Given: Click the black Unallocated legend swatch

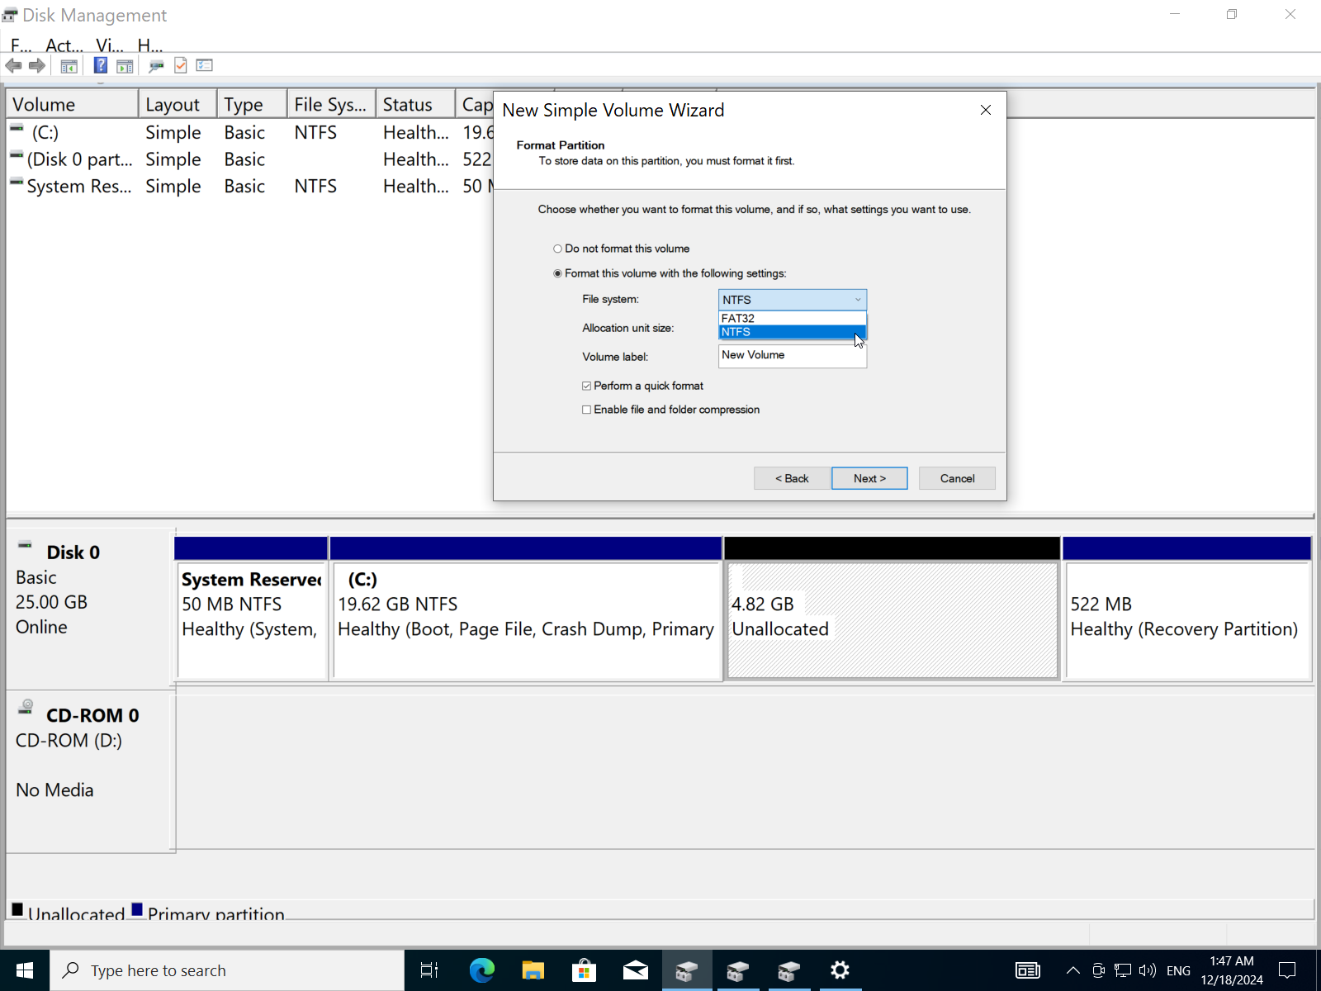Looking at the screenshot, I should (17, 910).
